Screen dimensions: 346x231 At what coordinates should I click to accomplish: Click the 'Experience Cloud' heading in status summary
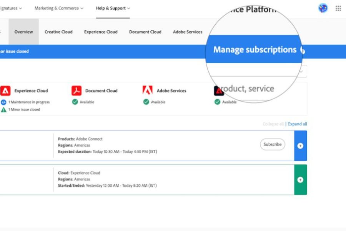31,91
